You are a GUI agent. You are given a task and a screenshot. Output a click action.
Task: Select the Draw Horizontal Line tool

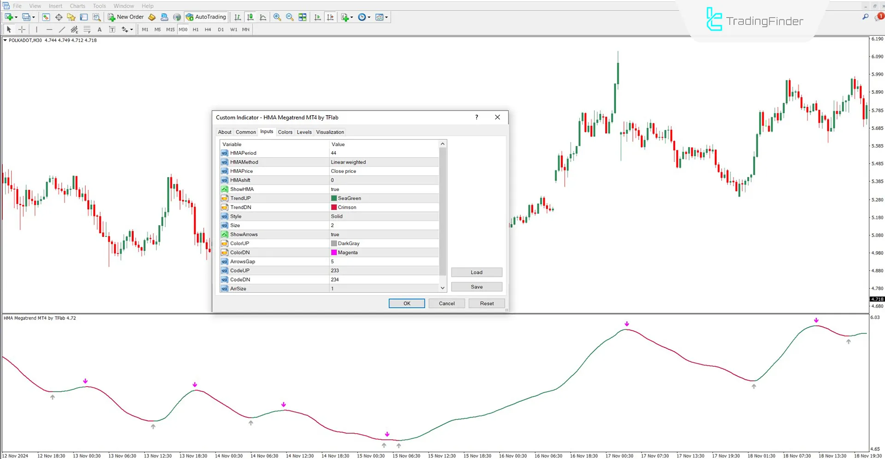49,29
